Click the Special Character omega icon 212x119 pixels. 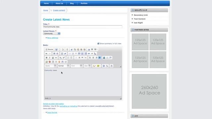(63, 62)
